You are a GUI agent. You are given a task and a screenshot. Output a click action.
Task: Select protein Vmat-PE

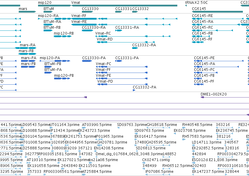(103, 76)
